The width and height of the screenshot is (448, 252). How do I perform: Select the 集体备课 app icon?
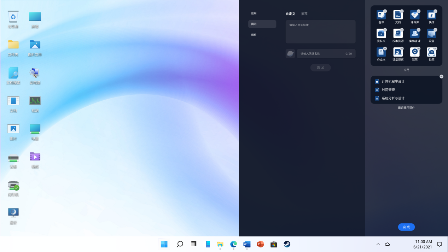(x=414, y=34)
